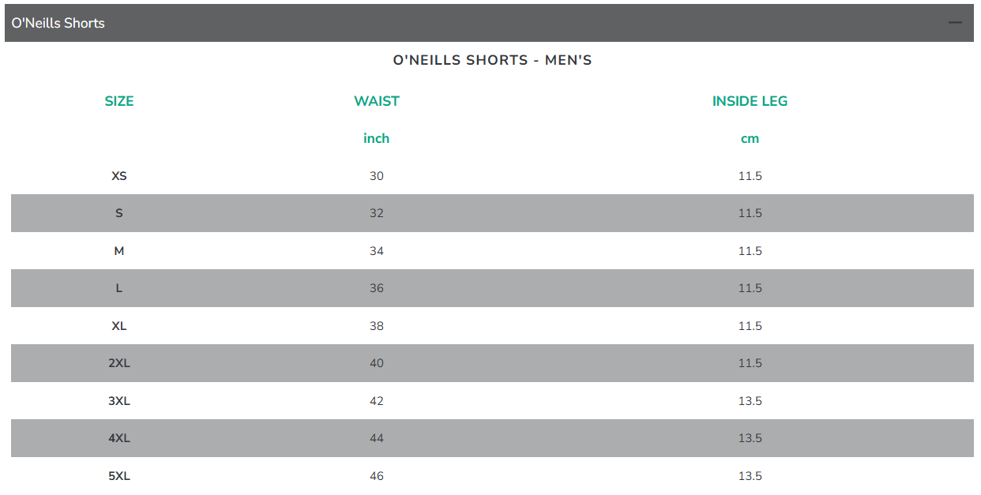Click waist value 42 in 3XL row
981x495 pixels.
(377, 401)
